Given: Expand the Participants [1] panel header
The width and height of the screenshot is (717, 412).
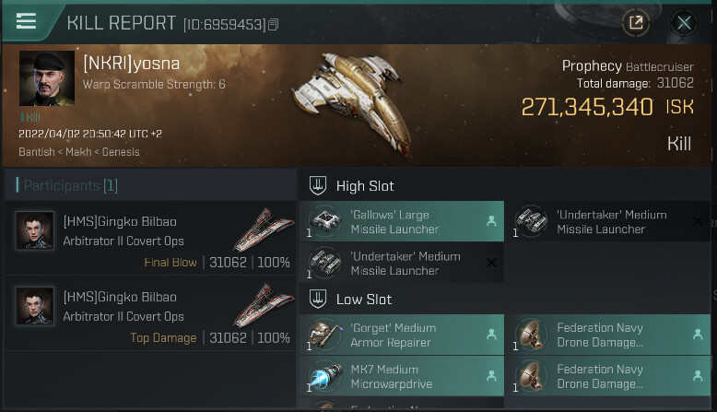Looking at the screenshot, I should [x=71, y=186].
